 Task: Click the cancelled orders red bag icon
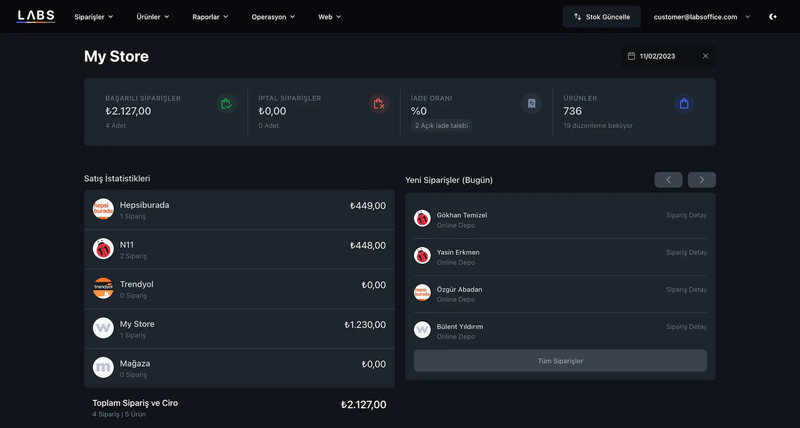(379, 103)
